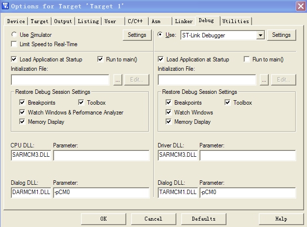Screen dimensions: 307x227
Task: Open the C/C++ tab
Action: (x=137, y=21)
